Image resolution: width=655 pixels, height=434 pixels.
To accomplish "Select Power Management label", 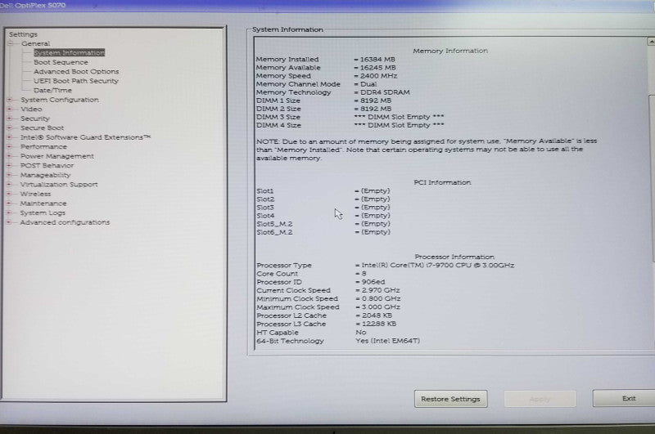I will (x=57, y=156).
